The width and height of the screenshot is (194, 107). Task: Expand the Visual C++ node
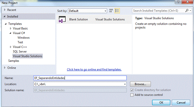pyautogui.click(x=11, y=47)
